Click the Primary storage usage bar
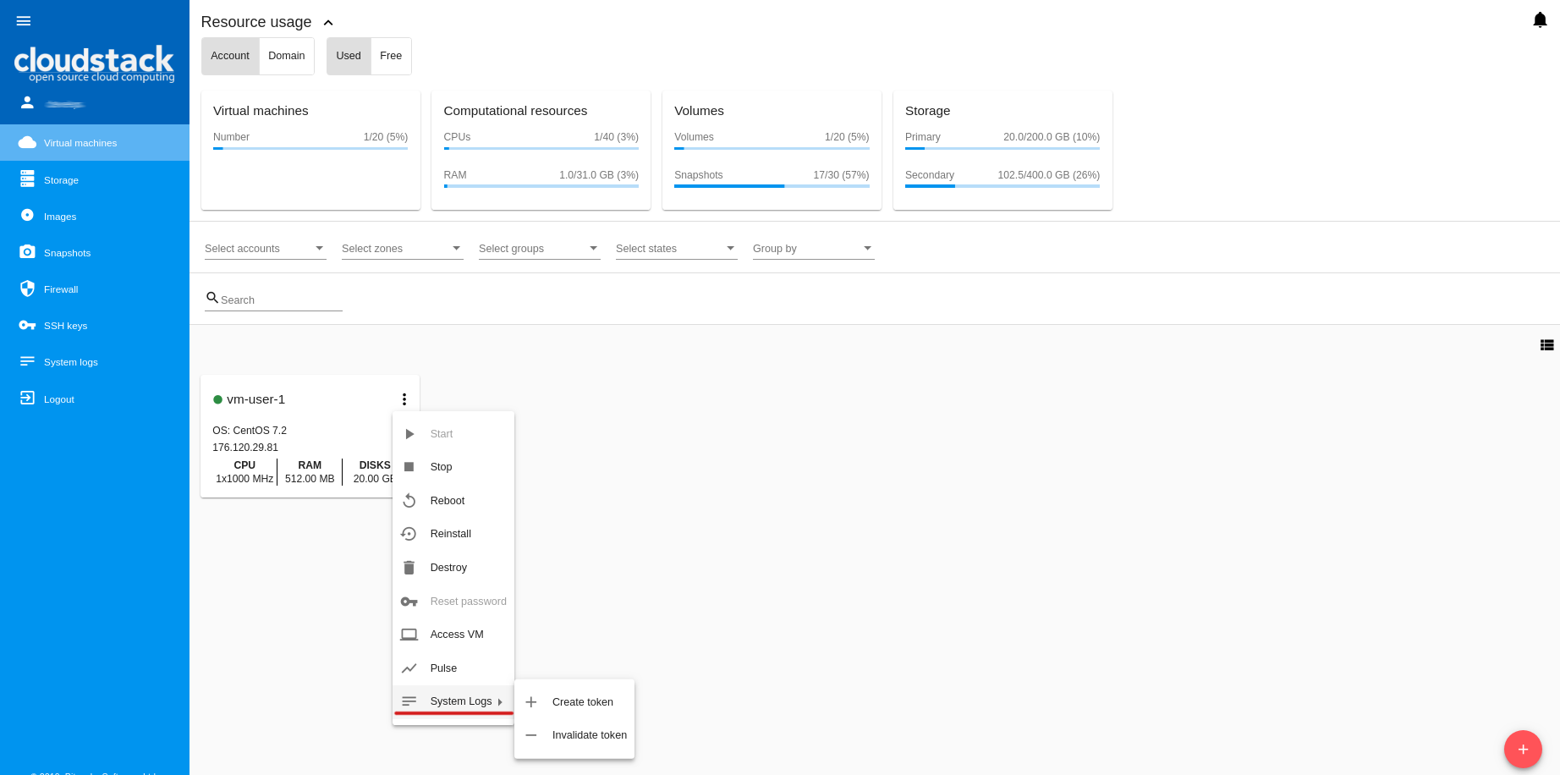 tap(1002, 148)
